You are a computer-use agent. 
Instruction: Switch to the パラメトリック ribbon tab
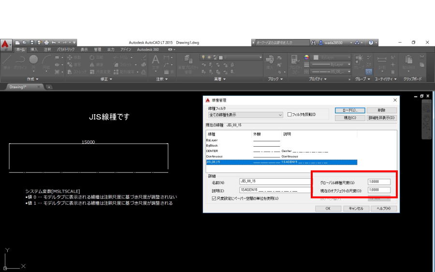pos(66,49)
